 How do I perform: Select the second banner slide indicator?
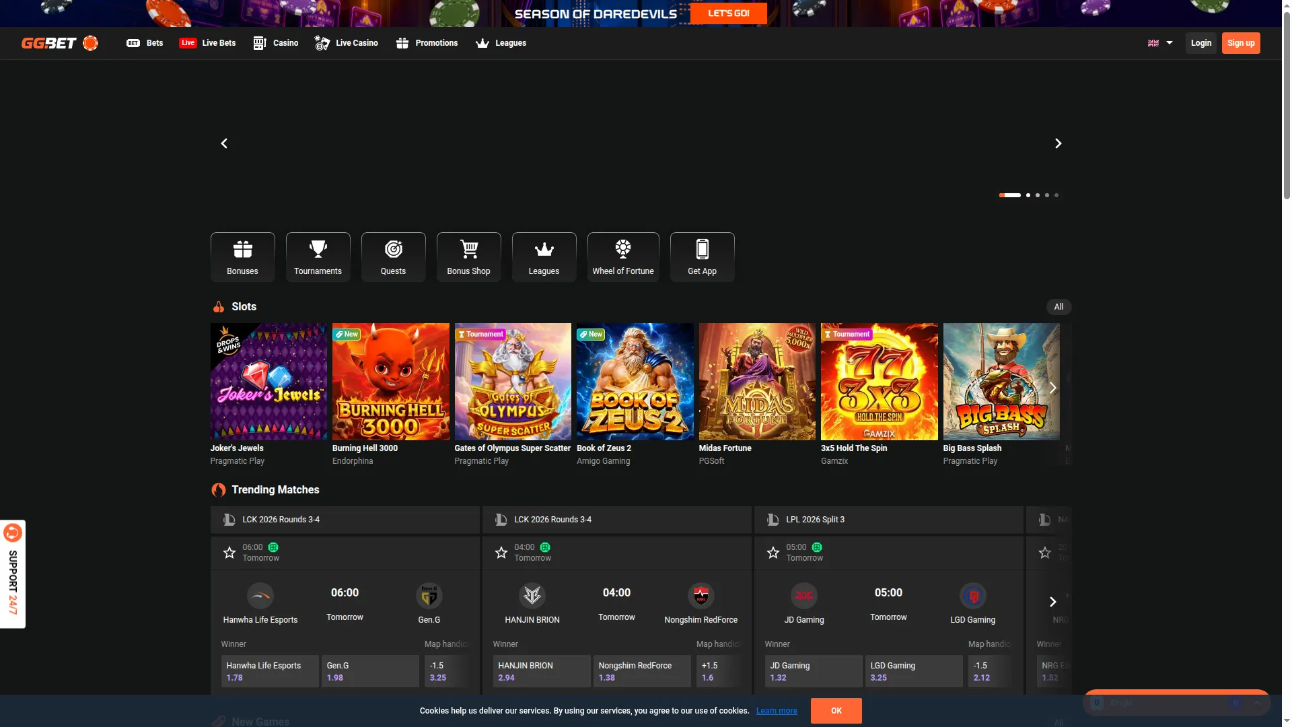[1028, 195]
